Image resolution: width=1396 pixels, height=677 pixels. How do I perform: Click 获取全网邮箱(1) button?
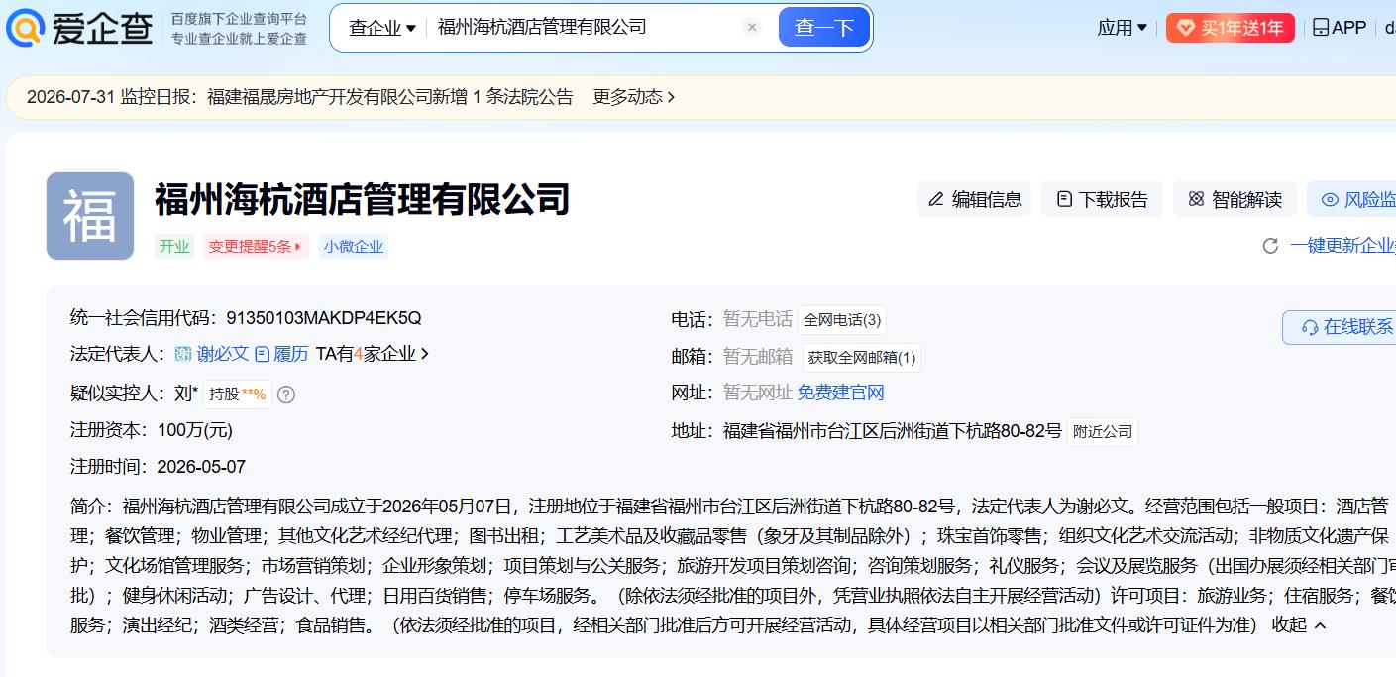click(861, 357)
